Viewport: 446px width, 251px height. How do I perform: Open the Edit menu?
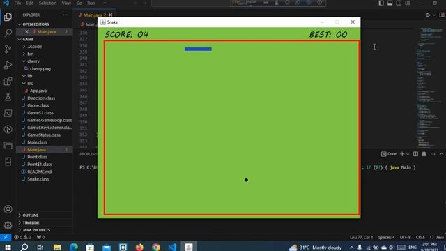30,3
